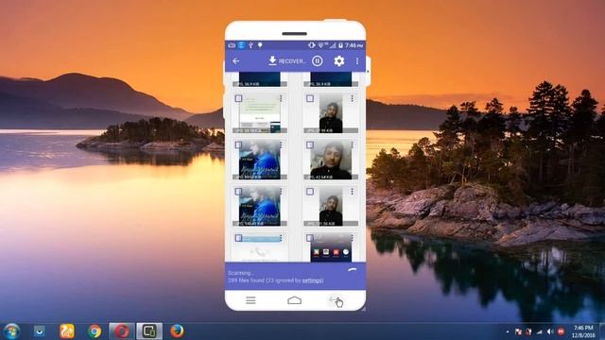Open three-dot menu on lower blue-jacket card
605x340 pixels.
coord(281,192)
